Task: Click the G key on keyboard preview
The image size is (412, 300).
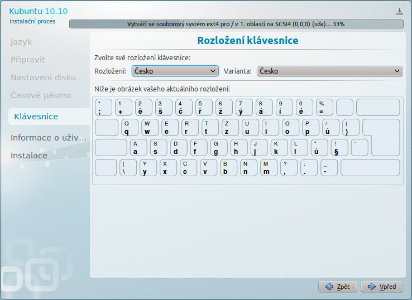Action: pyautogui.click(x=219, y=148)
